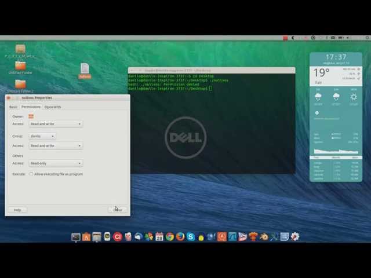Click the Owner user icon in Permissions

click(31, 116)
